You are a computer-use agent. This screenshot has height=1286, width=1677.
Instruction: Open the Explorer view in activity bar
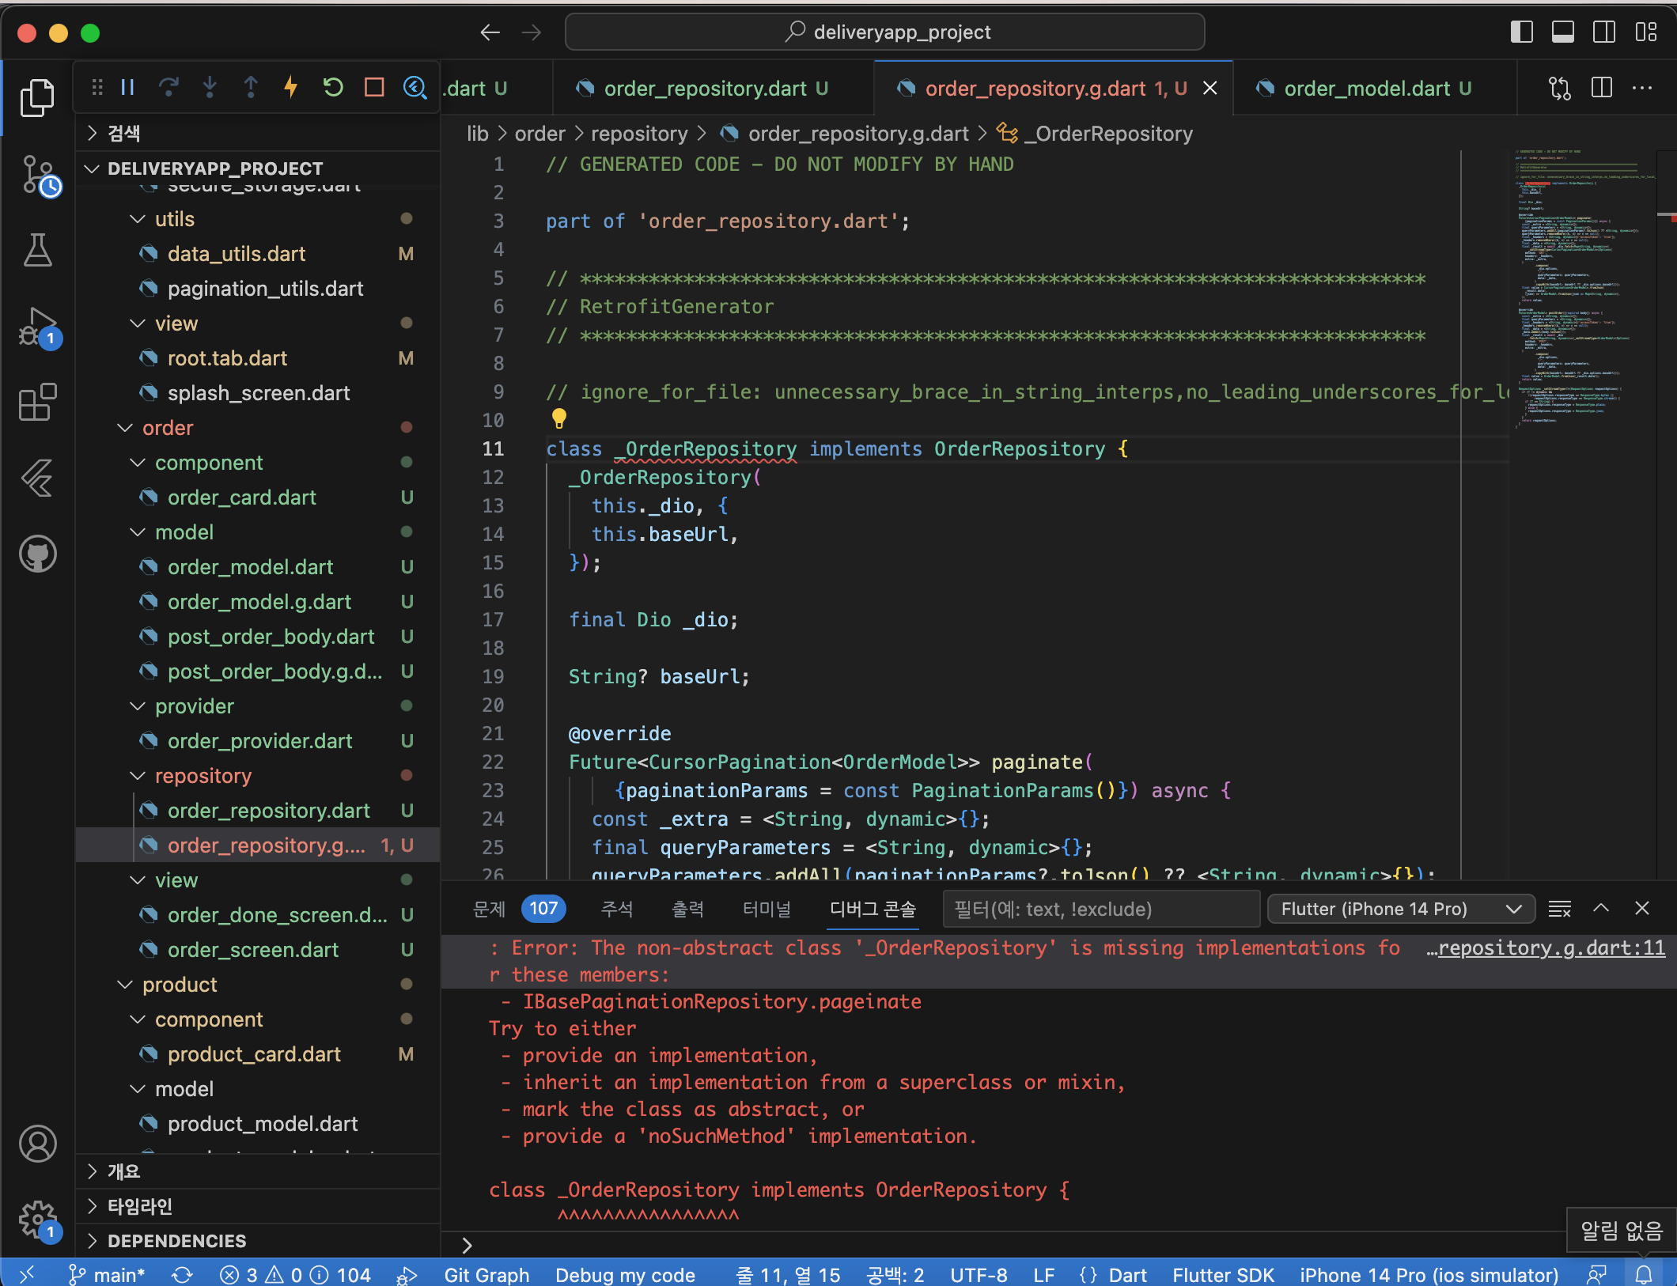pos(37,98)
